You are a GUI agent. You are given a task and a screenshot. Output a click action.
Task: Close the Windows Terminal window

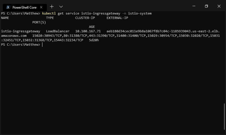219,6
